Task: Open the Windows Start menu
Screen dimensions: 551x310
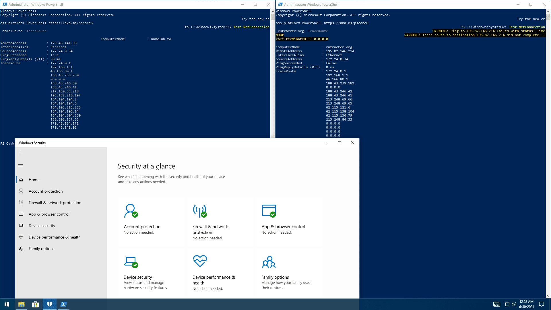Action: point(7,304)
